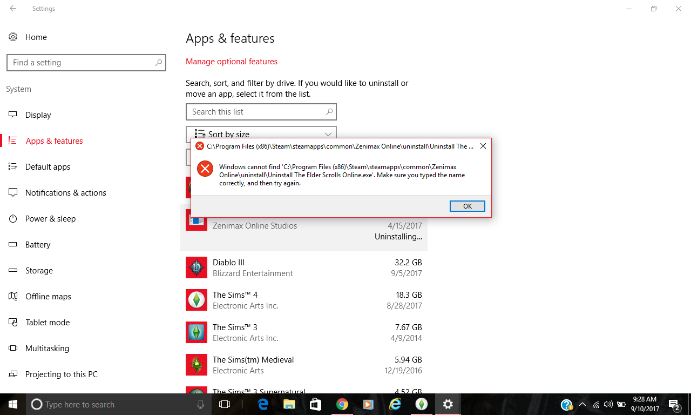The width and height of the screenshot is (691, 415).
Task: Open Power & sleep settings
Action: (x=50, y=219)
